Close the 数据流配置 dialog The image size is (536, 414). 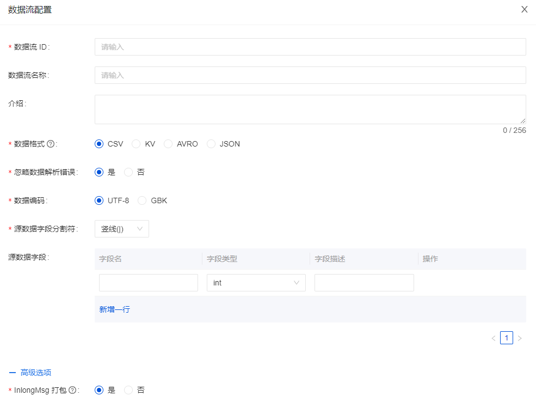pyautogui.click(x=524, y=9)
